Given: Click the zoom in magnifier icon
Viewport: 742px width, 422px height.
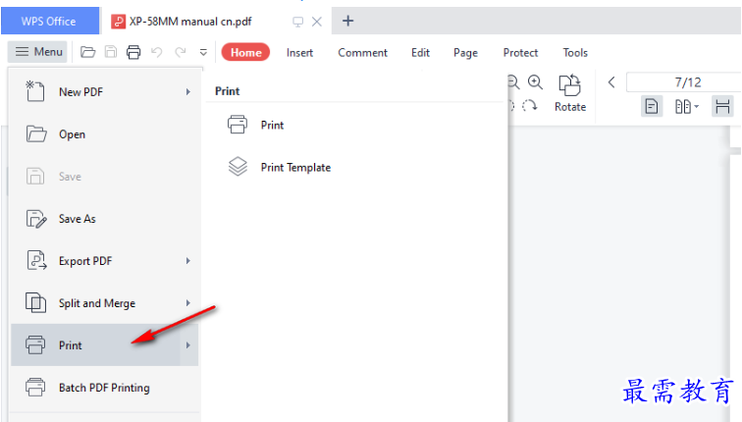Looking at the screenshot, I should pos(535,82).
